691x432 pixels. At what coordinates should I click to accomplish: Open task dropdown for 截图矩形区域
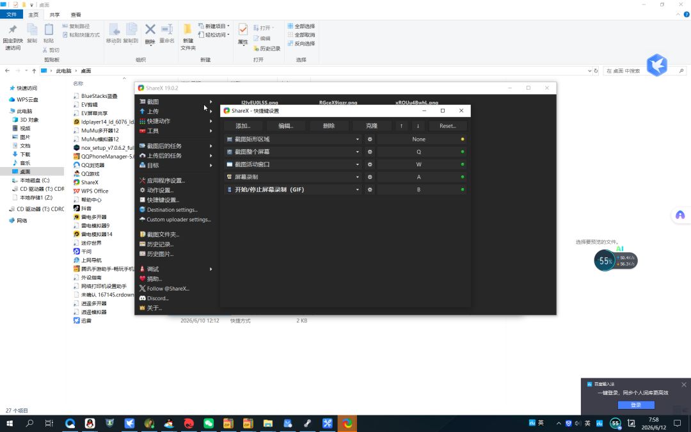point(358,140)
